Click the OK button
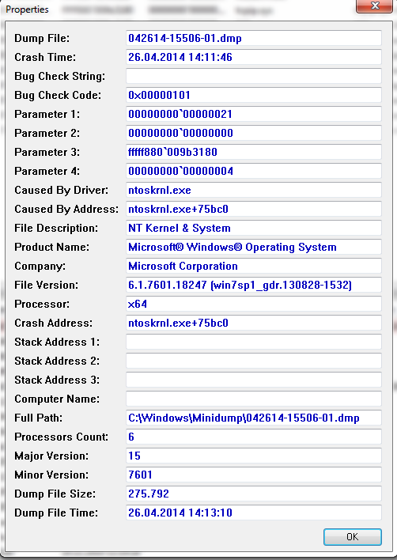The width and height of the screenshot is (397, 560). [353, 537]
